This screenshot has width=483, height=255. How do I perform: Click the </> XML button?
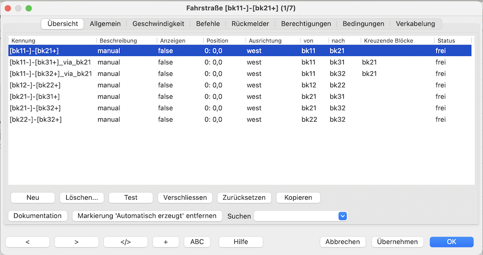(x=125, y=242)
